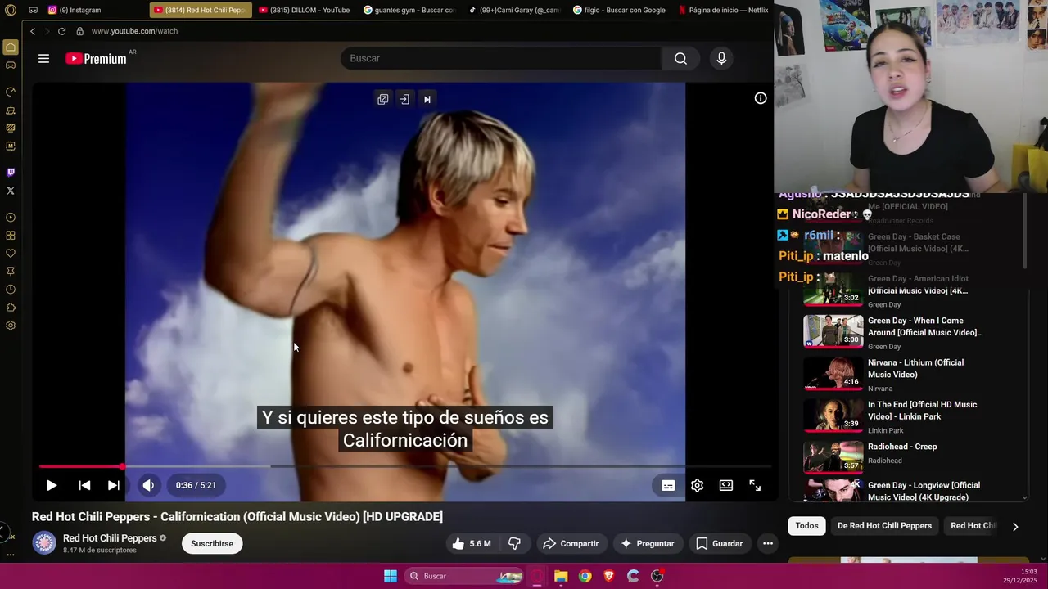Open GX Control speedometer icon
The width and height of the screenshot is (1048, 589).
pyautogui.click(x=11, y=92)
